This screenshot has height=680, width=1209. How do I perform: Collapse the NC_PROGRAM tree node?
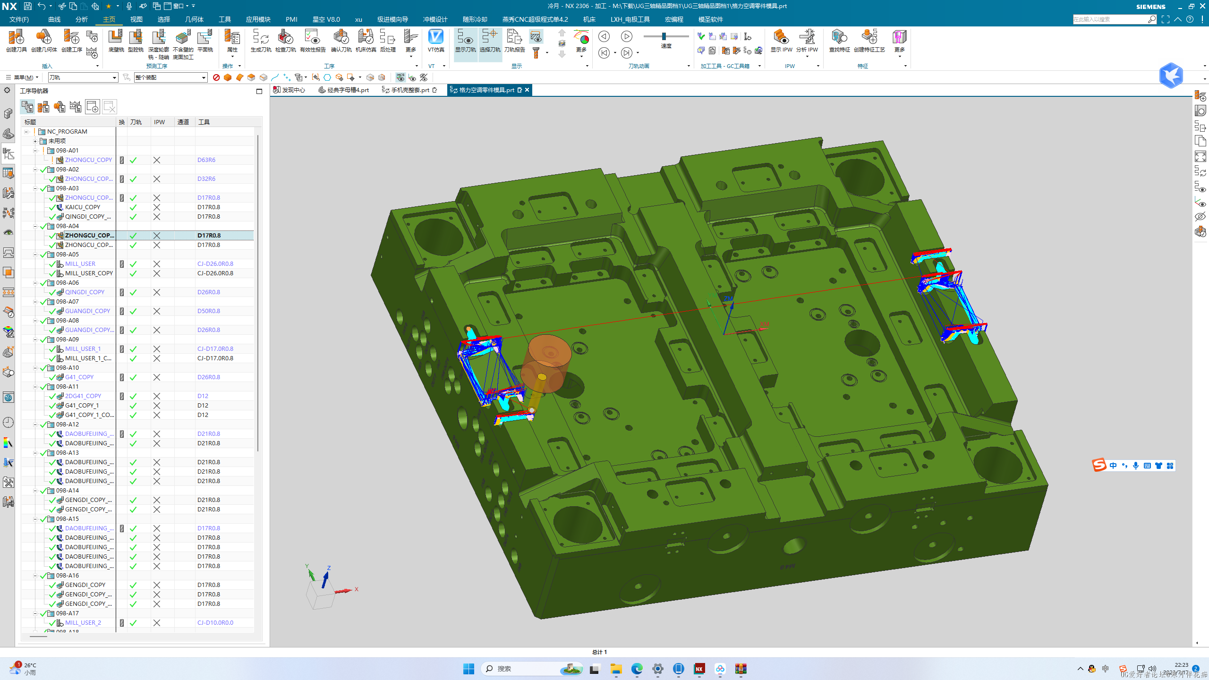click(26, 132)
